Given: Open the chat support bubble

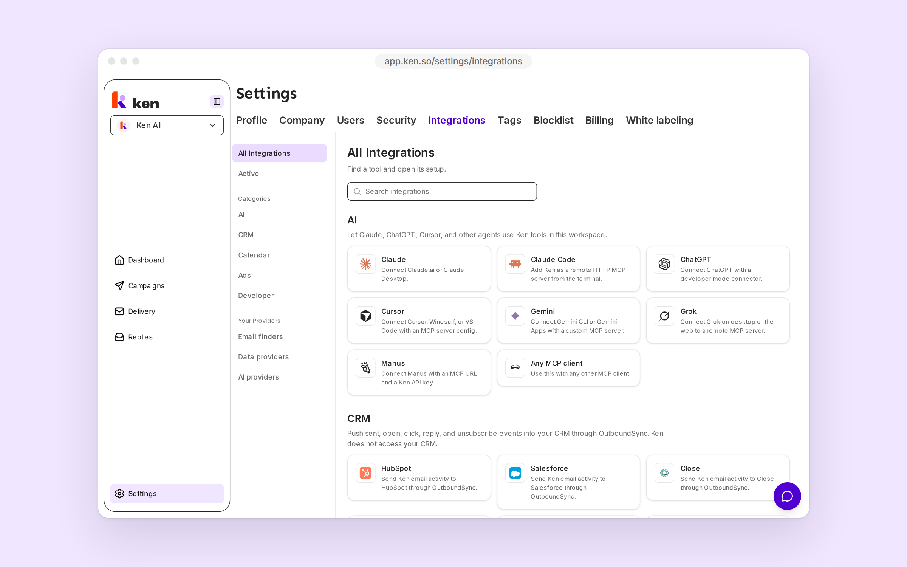Looking at the screenshot, I should tap(787, 496).
